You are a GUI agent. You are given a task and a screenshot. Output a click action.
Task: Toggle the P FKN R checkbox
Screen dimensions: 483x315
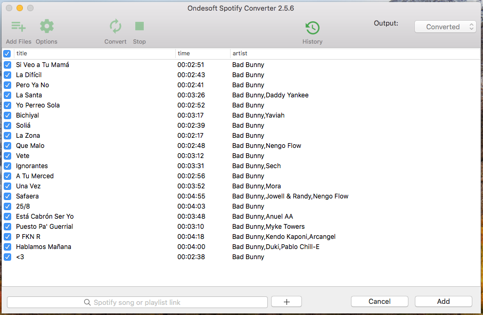click(7, 237)
